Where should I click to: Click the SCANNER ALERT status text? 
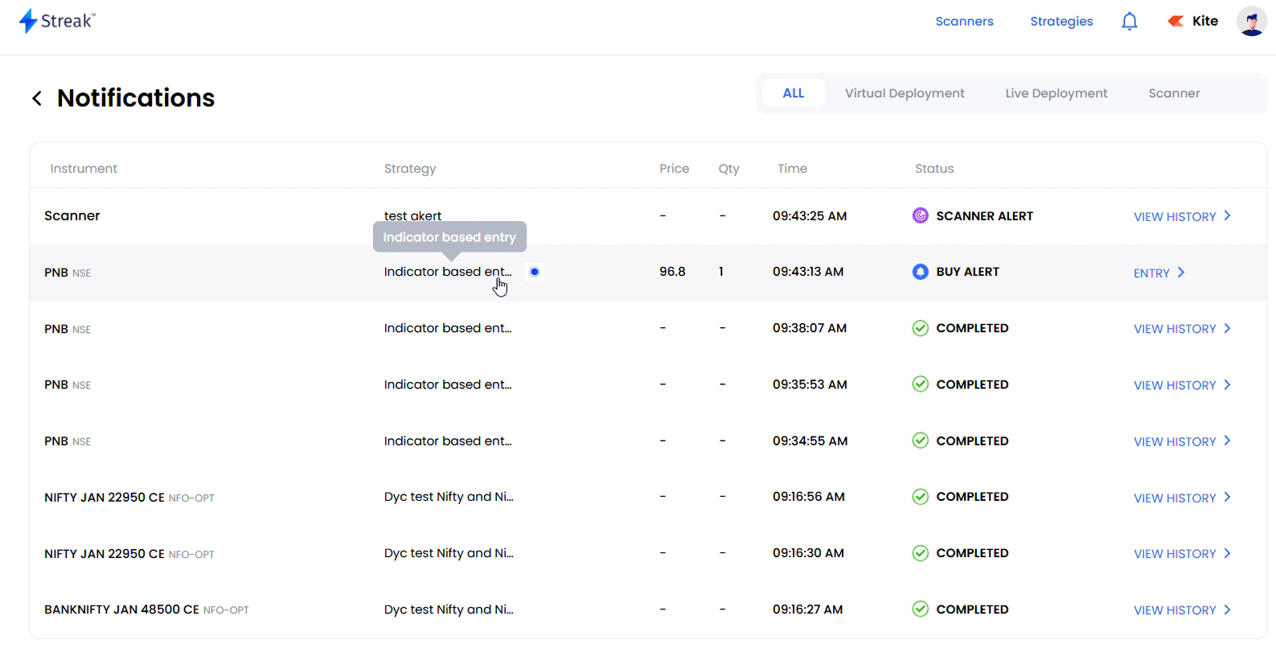pyautogui.click(x=984, y=215)
